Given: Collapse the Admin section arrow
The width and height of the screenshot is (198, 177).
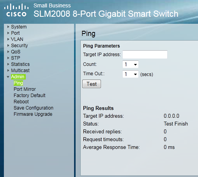Looking at the screenshot, I should click(8, 77).
